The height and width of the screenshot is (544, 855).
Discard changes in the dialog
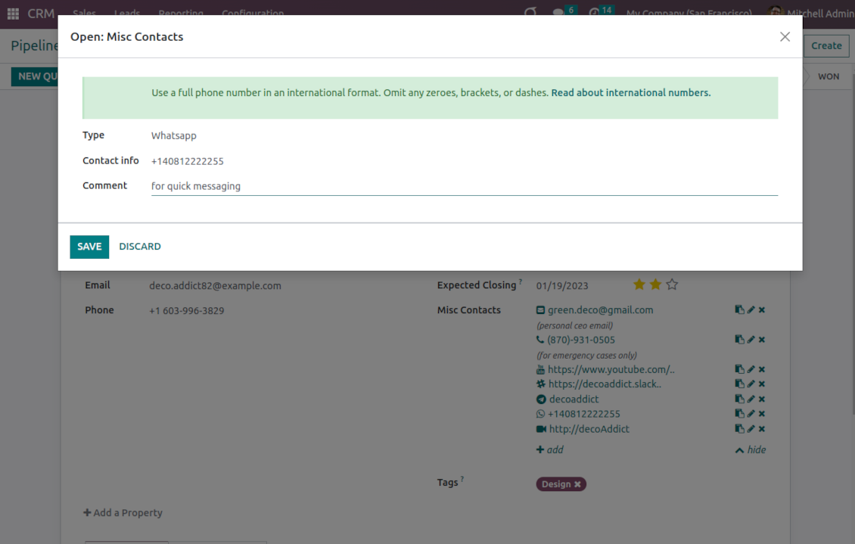140,247
